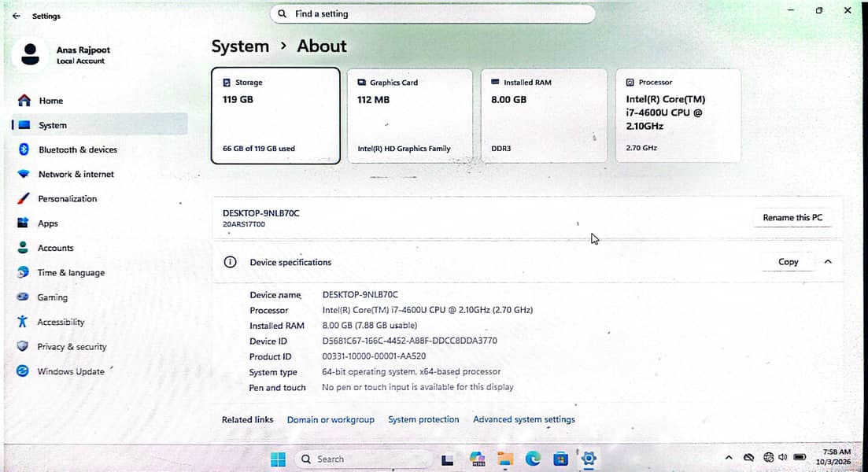Open File Explorer from the taskbar
Viewport: 868px width, 472px height.
coord(505,459)
